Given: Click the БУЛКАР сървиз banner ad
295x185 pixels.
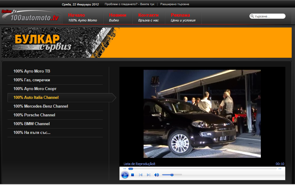Looking at the screenshot, I should tap(147, 43).
